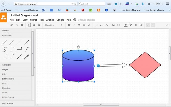Toggle the Shadow toolbar button

[141, 25]
